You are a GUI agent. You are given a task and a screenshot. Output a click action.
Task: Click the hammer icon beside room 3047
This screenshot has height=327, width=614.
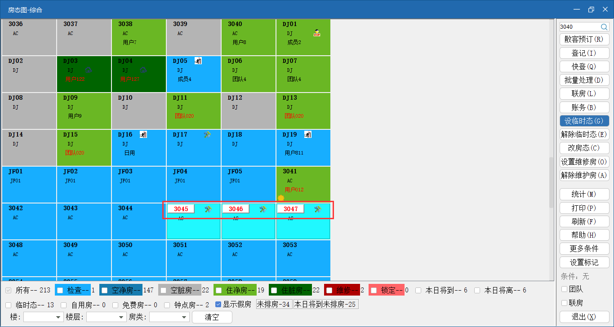point(318,209)
